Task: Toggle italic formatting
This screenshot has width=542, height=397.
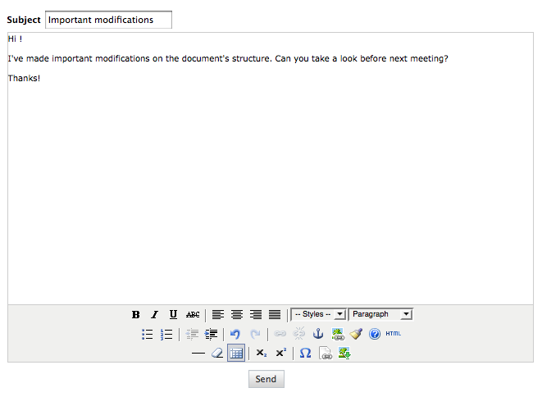Action: [x=154, y=314]
